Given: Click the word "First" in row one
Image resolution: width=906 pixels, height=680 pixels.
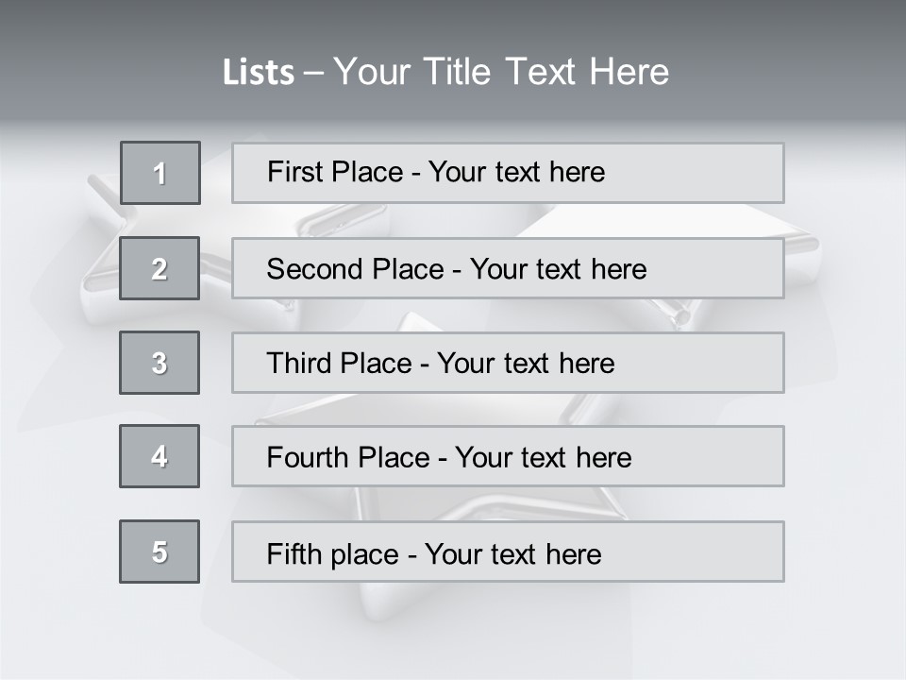Looking at the screenshot, I should [x=293, y=173].
